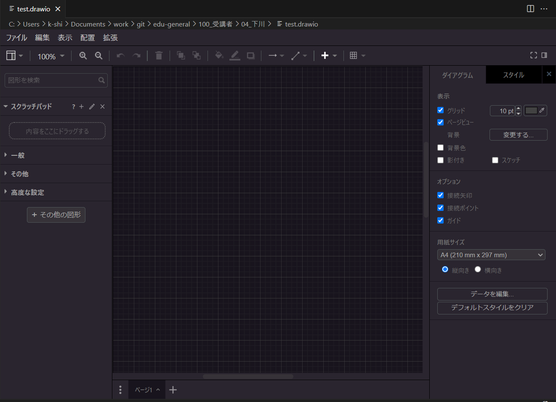Click the その他の図形 button
This screenshot has height=402, width=556.
click(56, 215)
